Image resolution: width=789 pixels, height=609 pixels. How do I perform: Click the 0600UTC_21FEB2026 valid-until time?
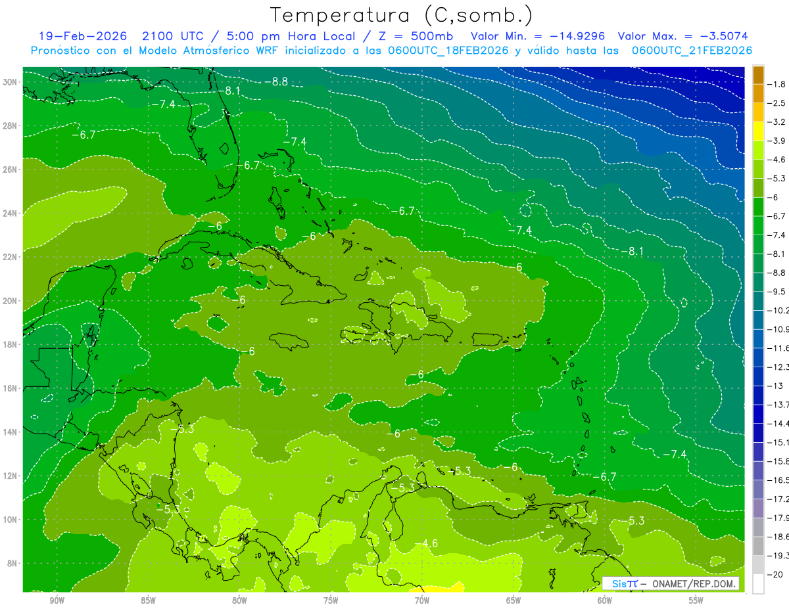tap(692, 51)
